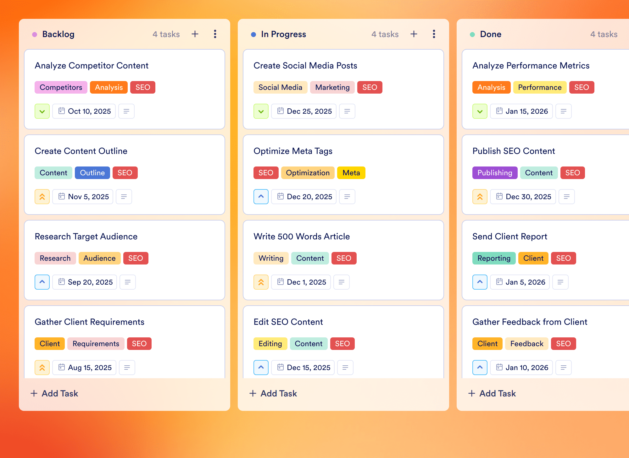This screenshot has height=458, width=629.
Task: Click the Publishing tag on Publish SEO Content
Action: (495, 173)
